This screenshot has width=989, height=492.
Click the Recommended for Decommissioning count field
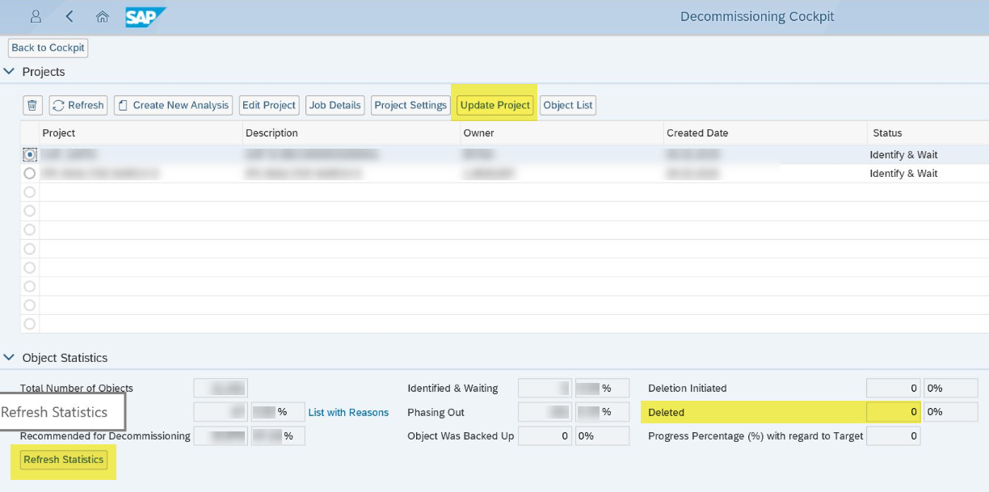click(221, 436)
